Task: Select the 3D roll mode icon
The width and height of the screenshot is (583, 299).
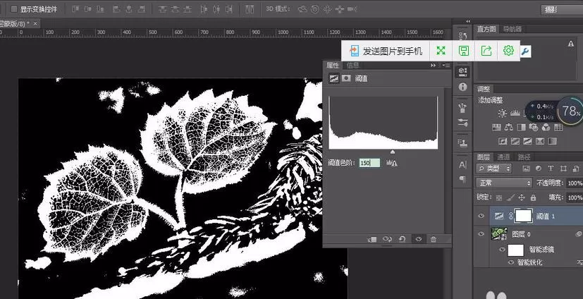Action: [315, 9]
